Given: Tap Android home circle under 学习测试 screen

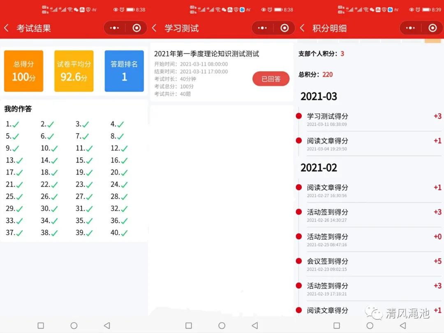Looking at the screenshot, I should point(222,326).
